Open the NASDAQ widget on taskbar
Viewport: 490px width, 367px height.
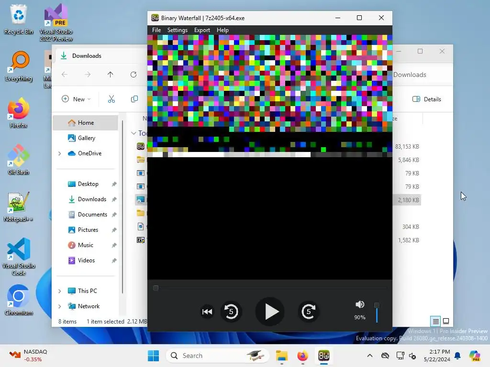[28, 356]
